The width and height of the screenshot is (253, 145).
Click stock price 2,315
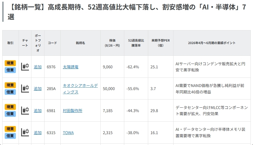coord(108,133)
